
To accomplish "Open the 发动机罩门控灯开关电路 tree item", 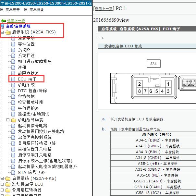I will [41, 132].
